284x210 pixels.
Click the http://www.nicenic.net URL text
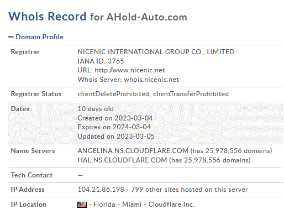click(130, 70)
